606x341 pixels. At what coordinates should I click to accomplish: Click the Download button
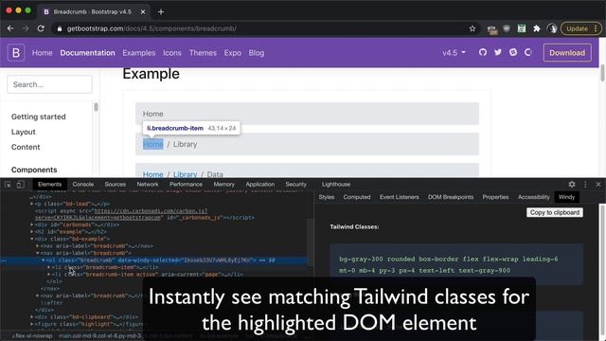pos(567,53)
